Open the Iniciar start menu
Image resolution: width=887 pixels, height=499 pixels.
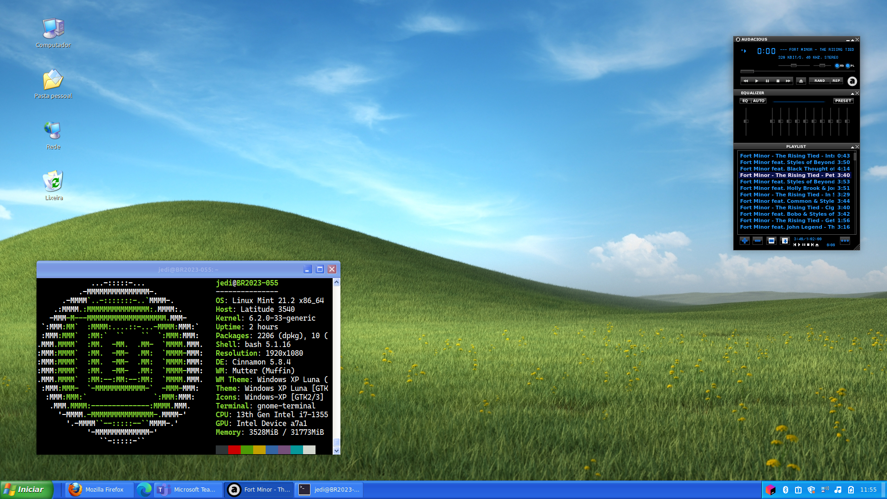coord(27,490)
